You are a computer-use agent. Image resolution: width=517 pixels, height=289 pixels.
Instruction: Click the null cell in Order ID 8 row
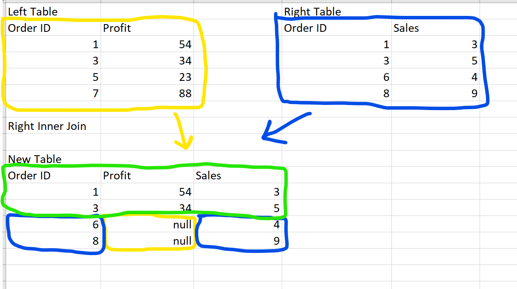click(182, 241)
